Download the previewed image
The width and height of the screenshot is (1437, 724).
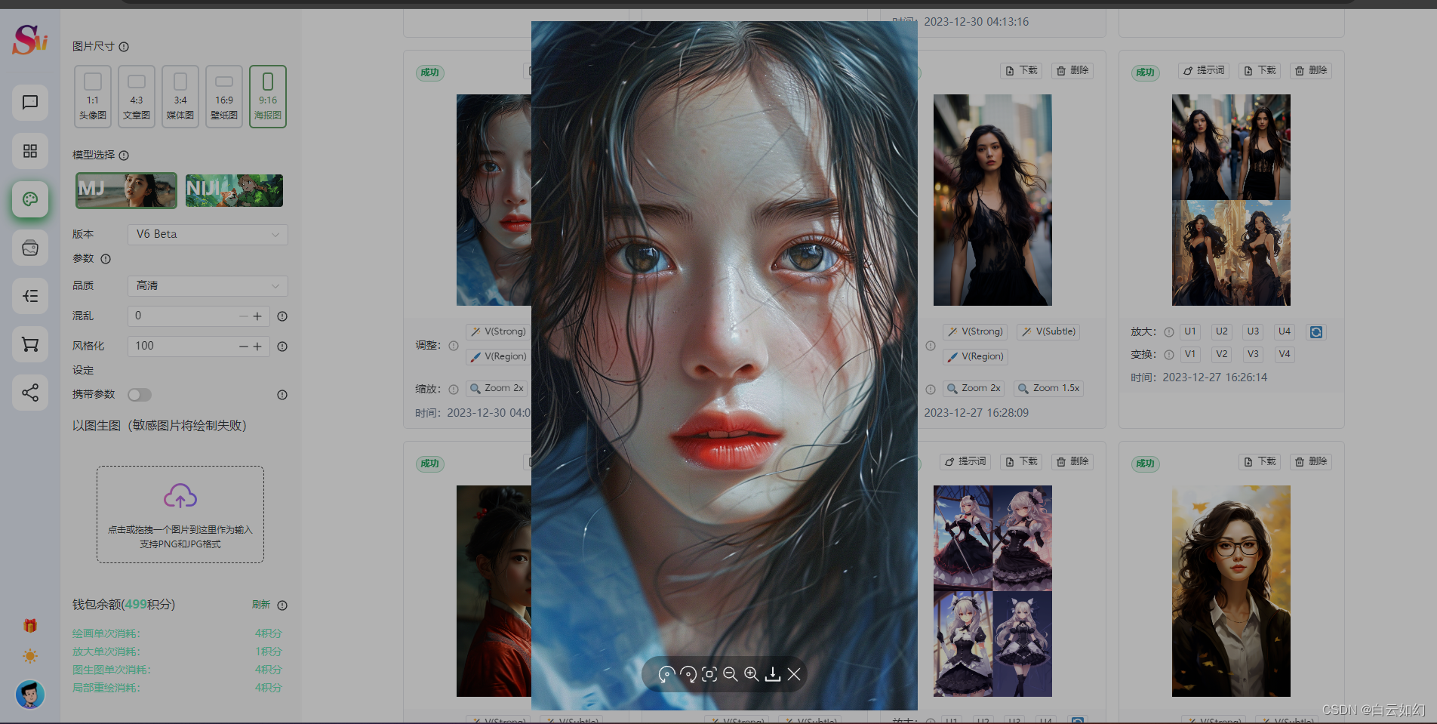pos(772,674)
